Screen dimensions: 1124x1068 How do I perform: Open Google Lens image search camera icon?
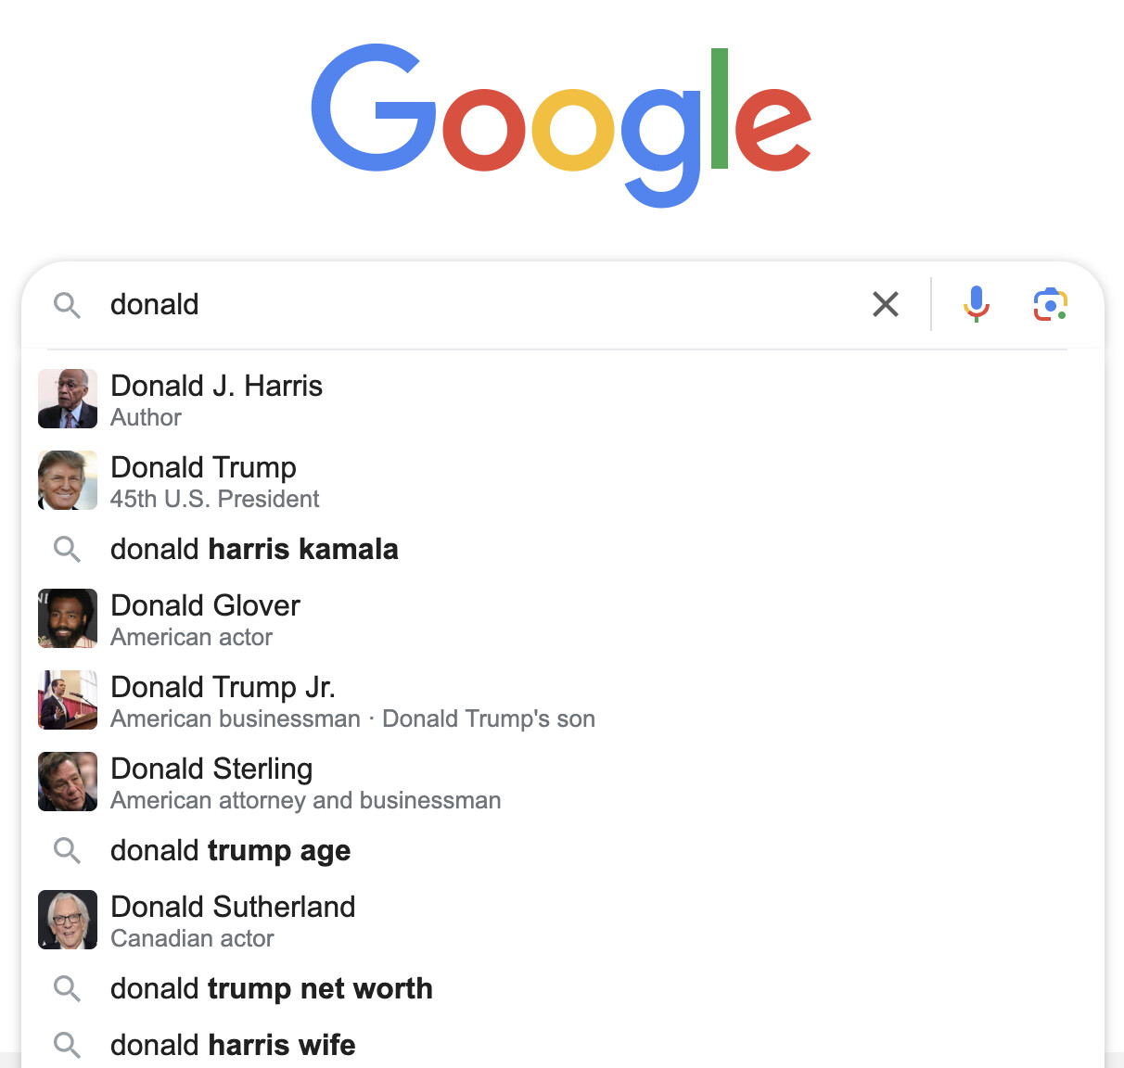click(x=1050, y=304)
